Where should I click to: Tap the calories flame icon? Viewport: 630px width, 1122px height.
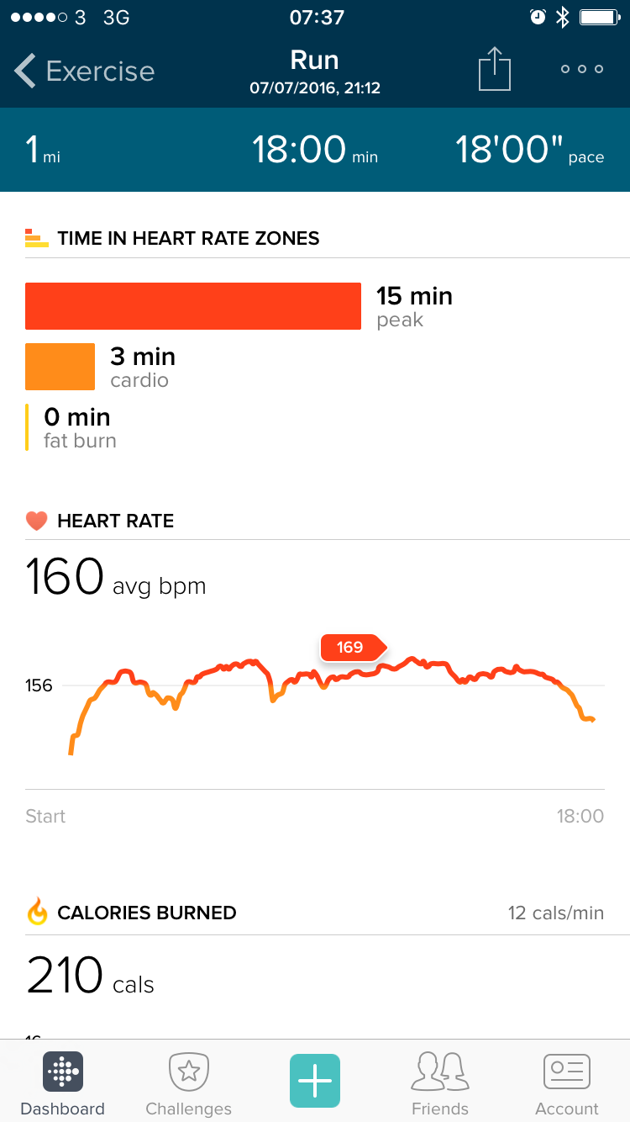coord(37,912)
